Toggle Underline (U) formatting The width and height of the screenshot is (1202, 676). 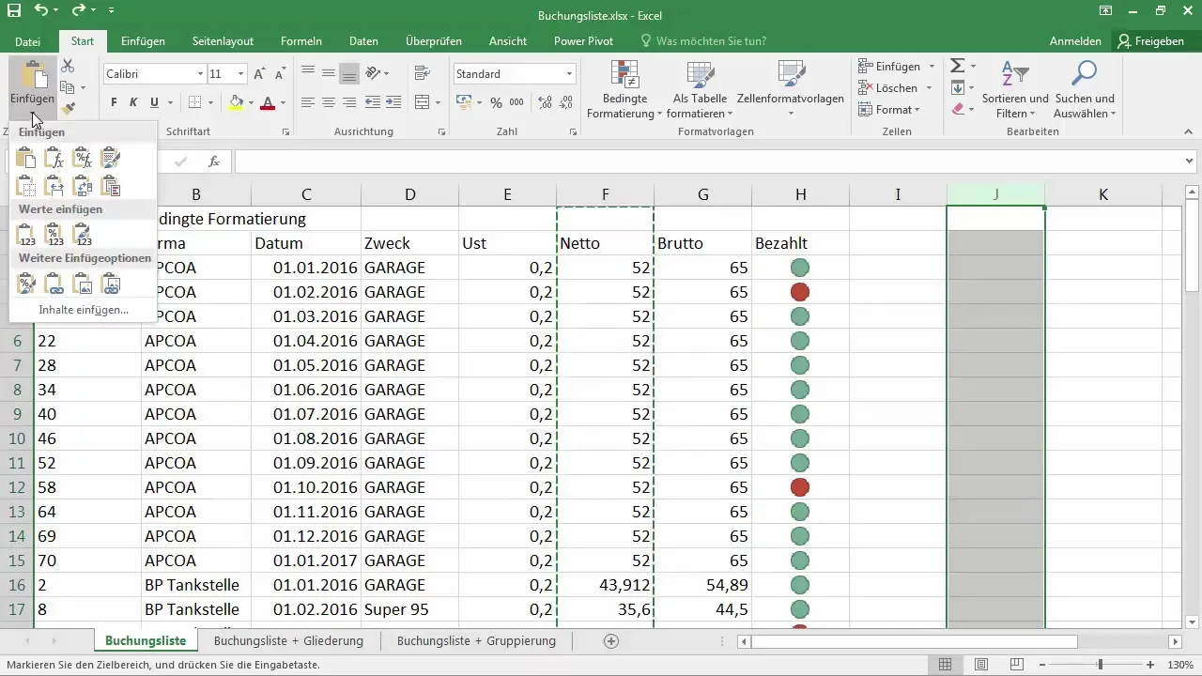155,102
